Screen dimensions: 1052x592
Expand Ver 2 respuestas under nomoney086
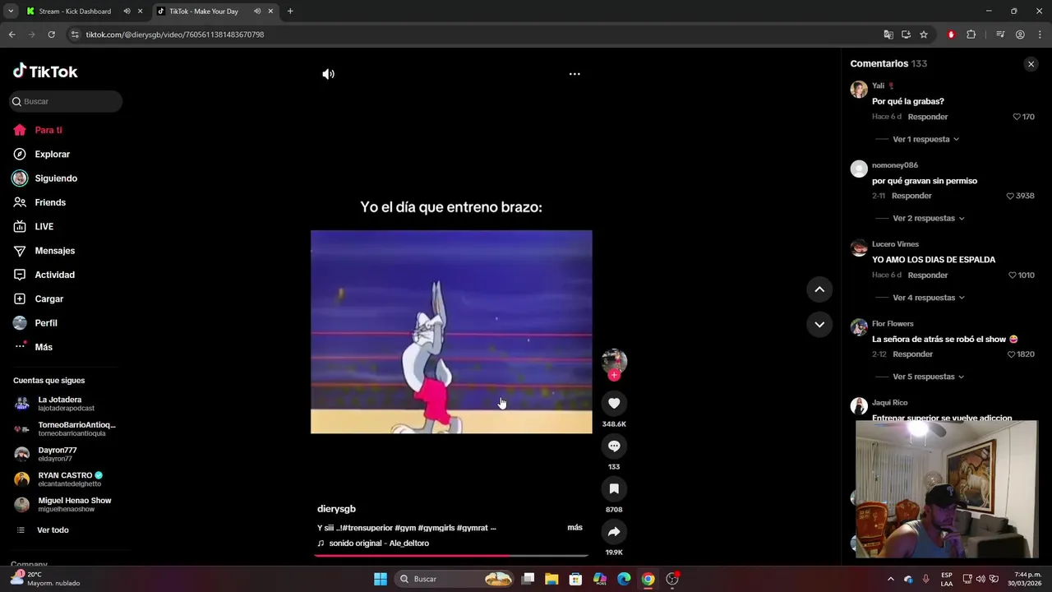929,218
